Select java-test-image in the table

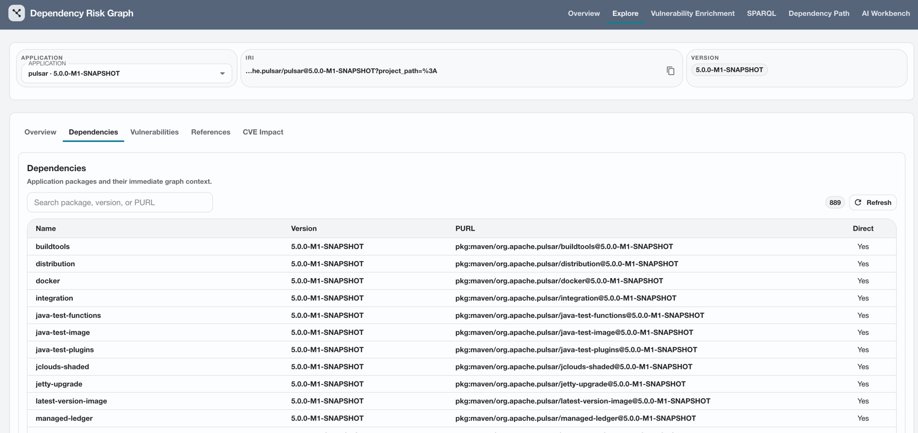pyautogui.click(x=63, y=332)
